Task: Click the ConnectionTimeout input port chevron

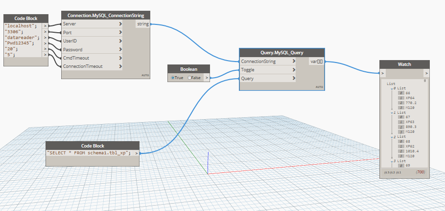Action: [120, 66]
